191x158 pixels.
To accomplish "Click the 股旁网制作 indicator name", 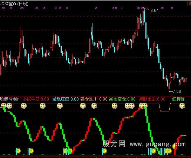I will tap(11, 99).
